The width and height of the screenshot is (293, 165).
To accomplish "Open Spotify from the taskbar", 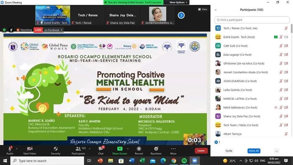I will coord(184,161).
